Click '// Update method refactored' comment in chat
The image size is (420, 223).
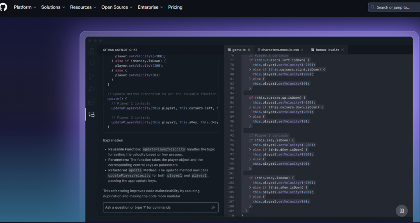coord(162,94)
